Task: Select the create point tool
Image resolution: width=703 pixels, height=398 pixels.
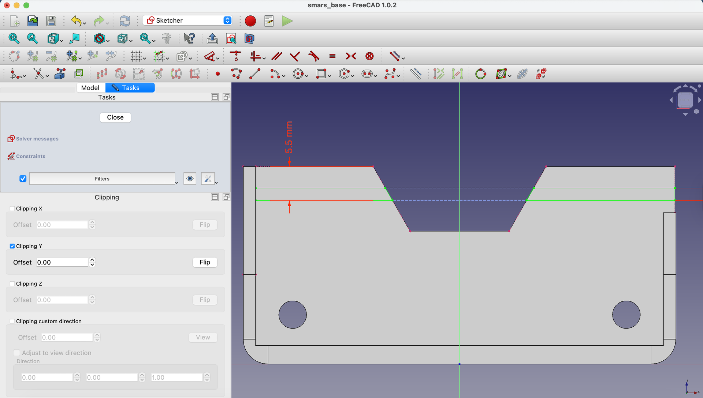Action: (218, 74)
